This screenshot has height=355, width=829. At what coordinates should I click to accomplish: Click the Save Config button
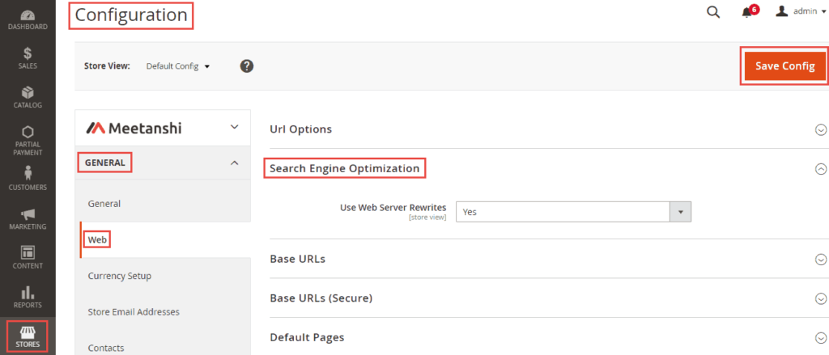[x=784, y=66]
